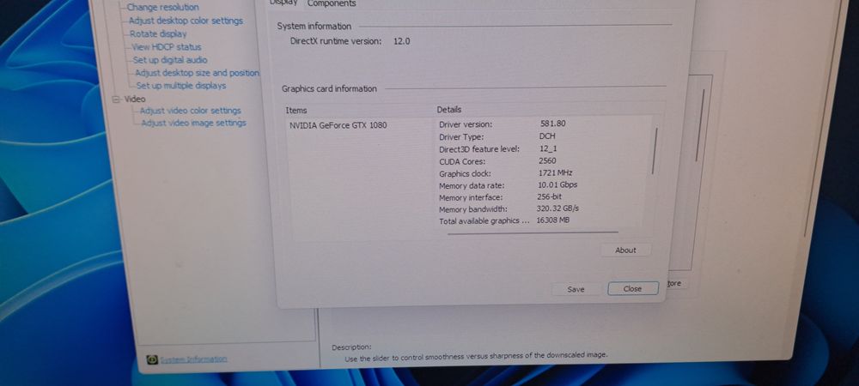Click the NVIDIA icon beside System Information
The width and height of the screenshot is (859, 386).
coord(152,359)
